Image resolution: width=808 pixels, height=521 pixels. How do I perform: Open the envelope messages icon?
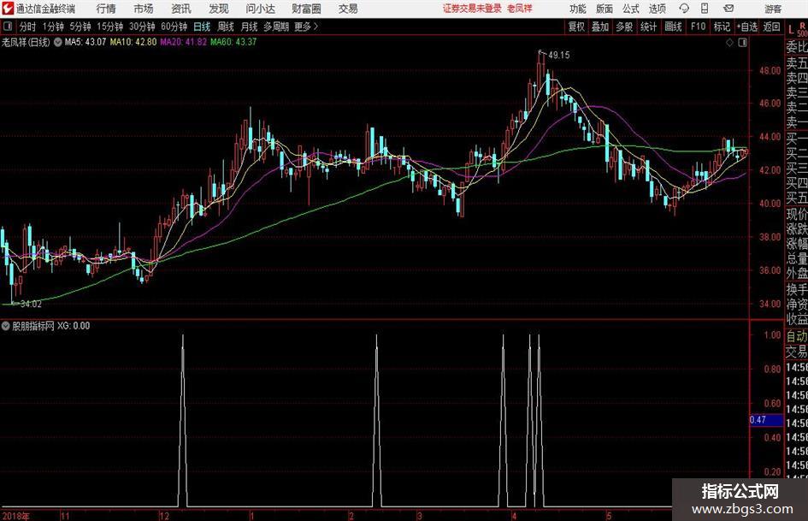point(728,9)
